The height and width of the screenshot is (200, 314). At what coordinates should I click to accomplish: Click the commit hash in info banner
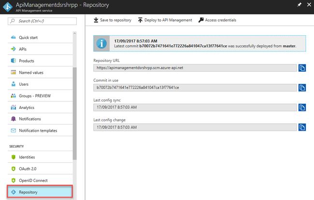pyautogui.click(x=183, y=46)
